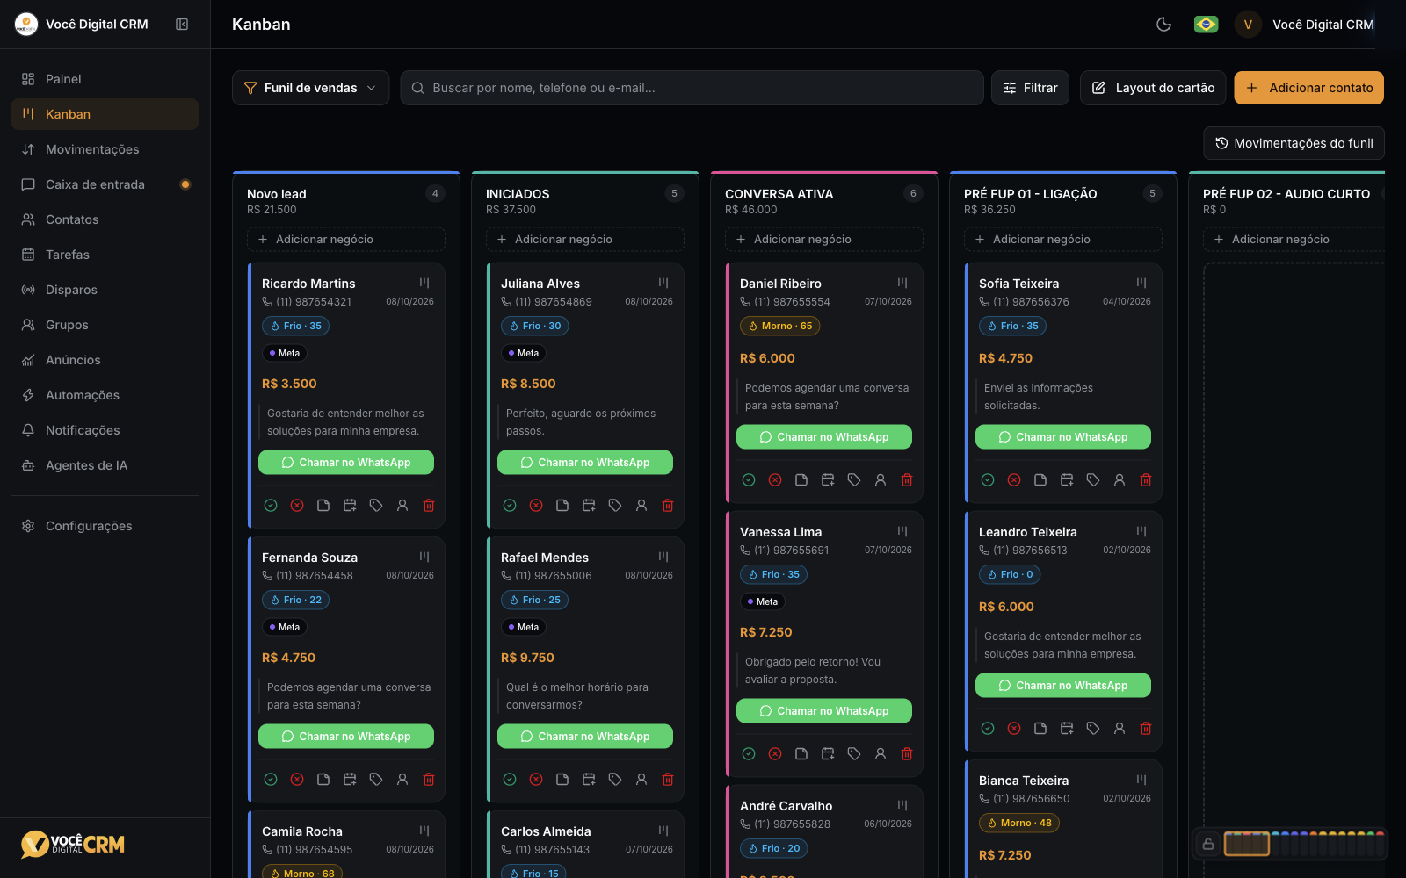The width and height of the screenshot is (1406, 878).
Task: Click the kanban move icon on Vanessa Lima card
Action: pos(902,531)
